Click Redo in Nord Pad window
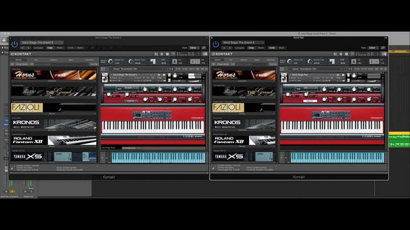Image resolution: width=410 pixels, height=230 pixels. (282, 48)
